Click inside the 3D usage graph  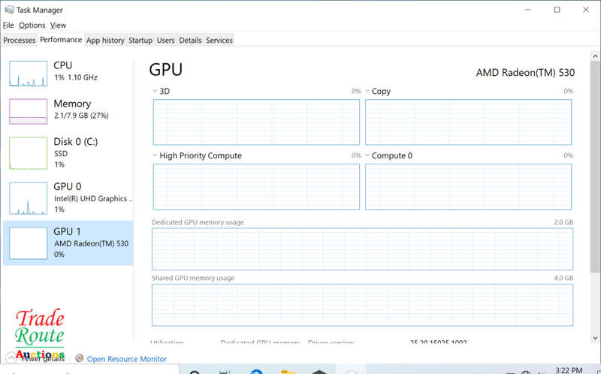tap(256, 122)
